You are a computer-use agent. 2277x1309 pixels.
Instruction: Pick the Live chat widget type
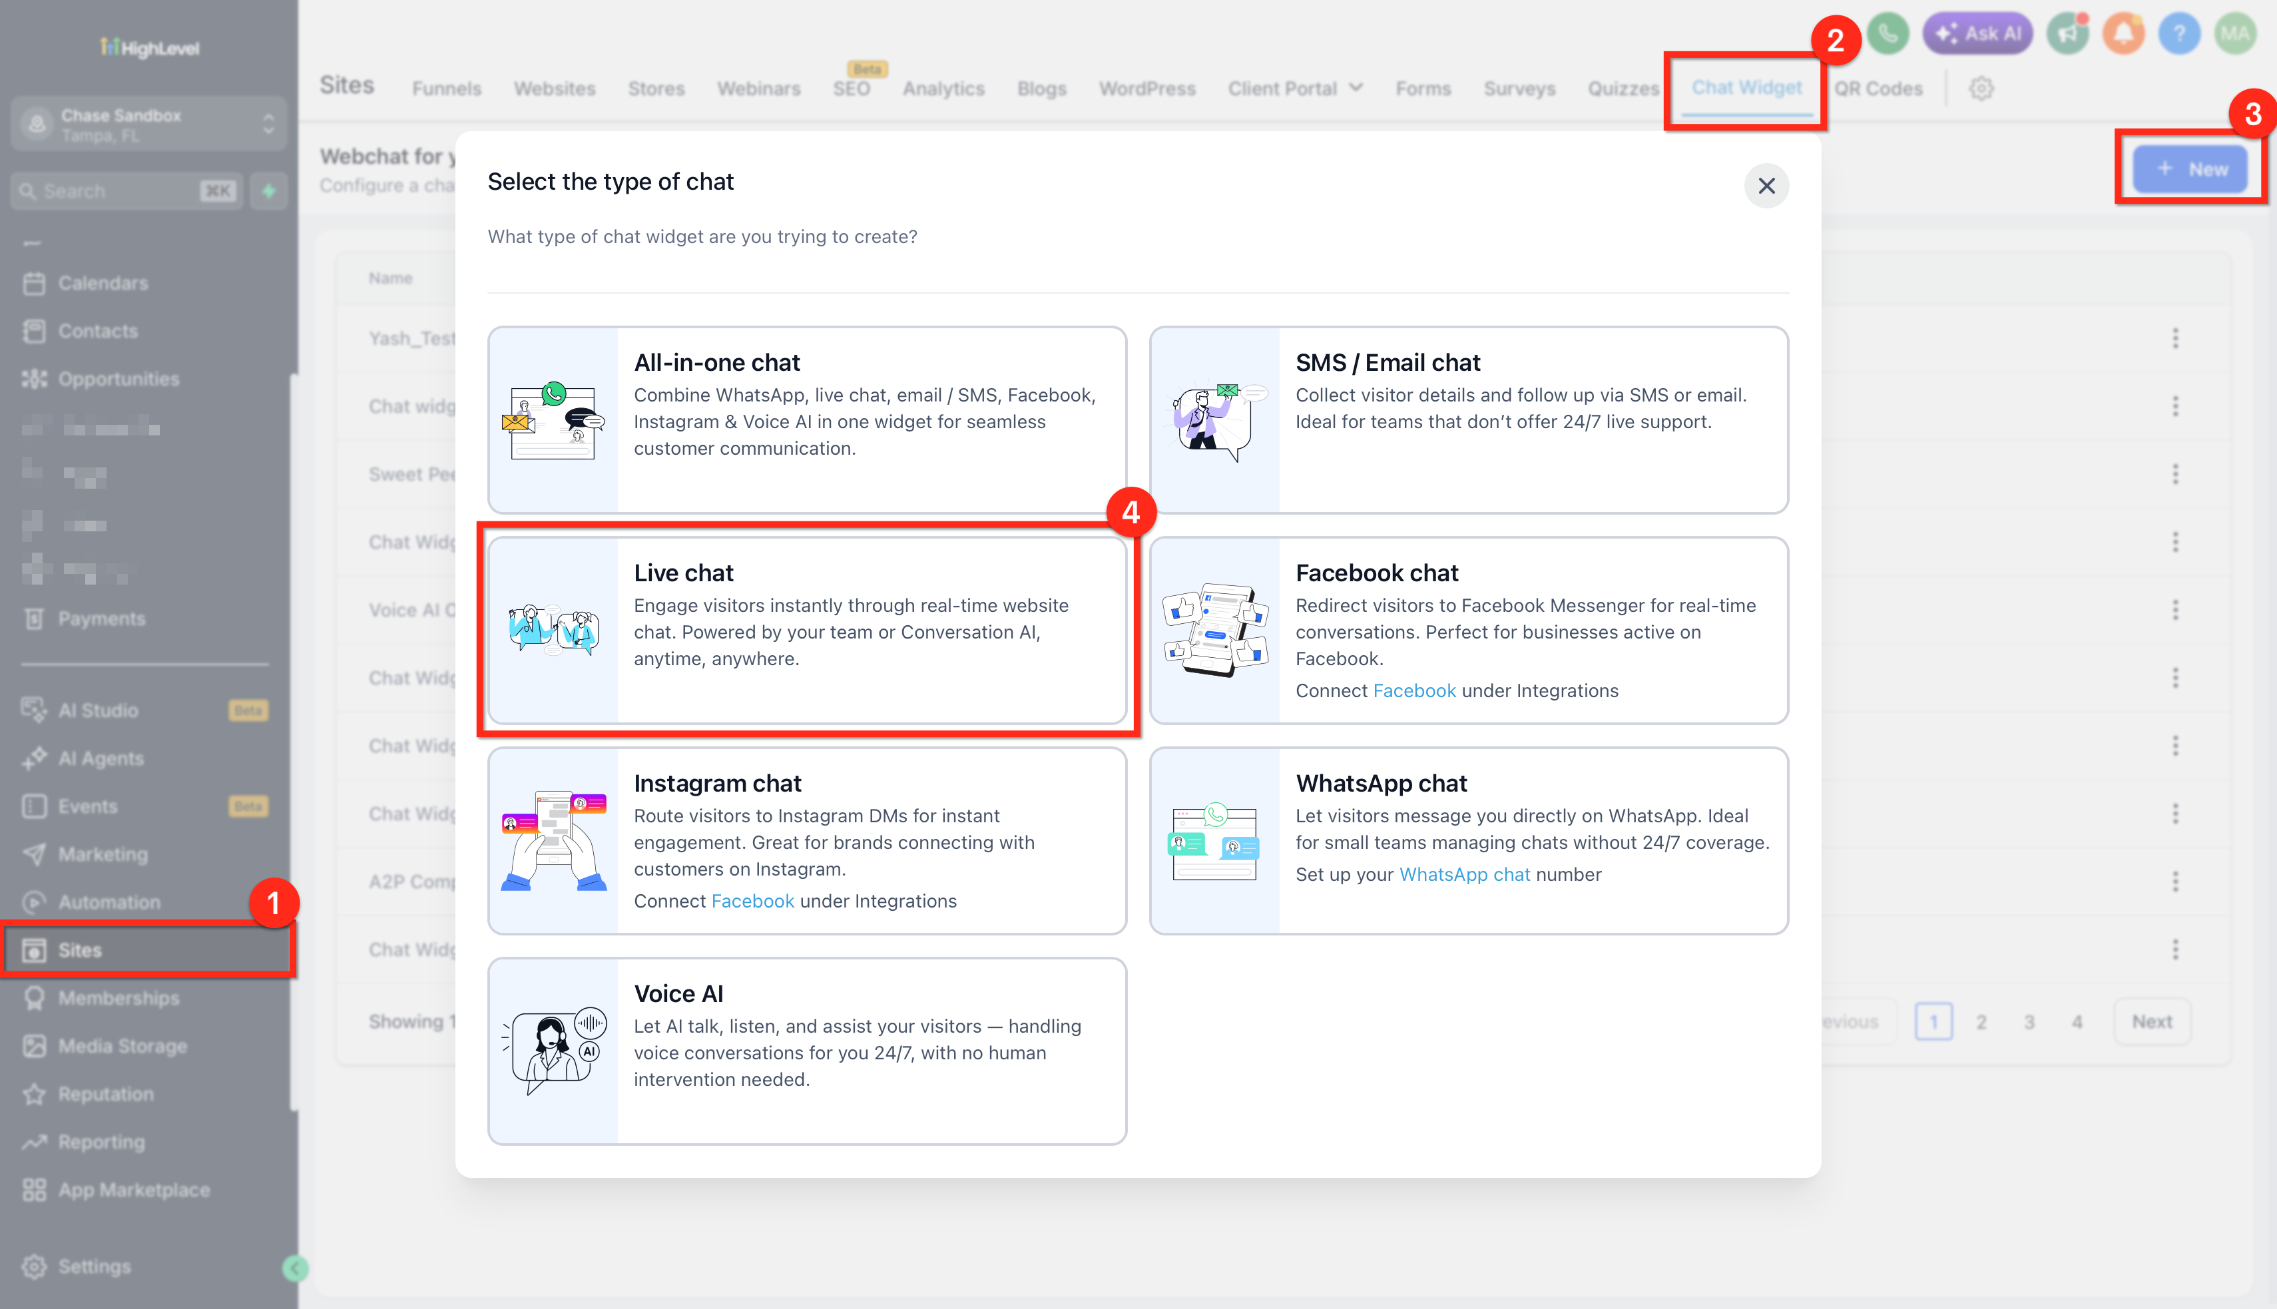pos(806,631)
